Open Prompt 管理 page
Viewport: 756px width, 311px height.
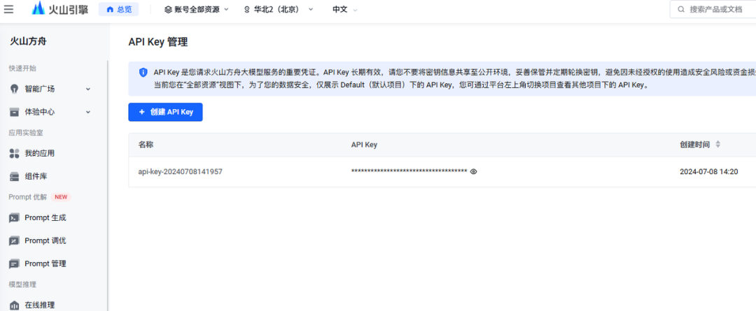coord(45,263)
